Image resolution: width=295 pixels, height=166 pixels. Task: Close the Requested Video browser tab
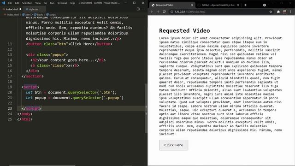tap(192, 5)
